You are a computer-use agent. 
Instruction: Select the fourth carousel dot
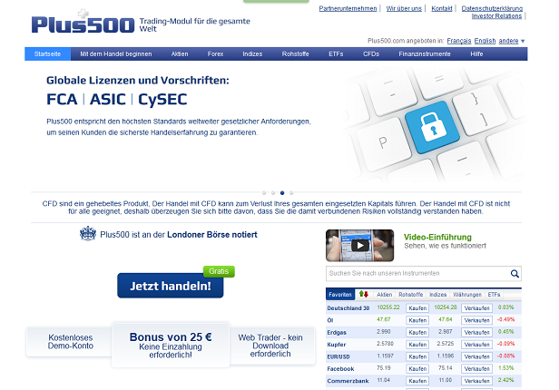coord(291,193)
